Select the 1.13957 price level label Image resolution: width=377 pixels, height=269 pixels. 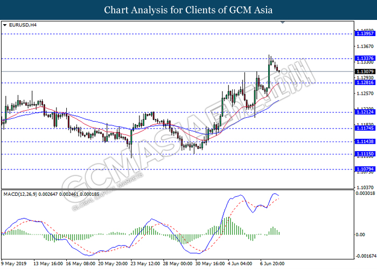(x=365, y=33)
